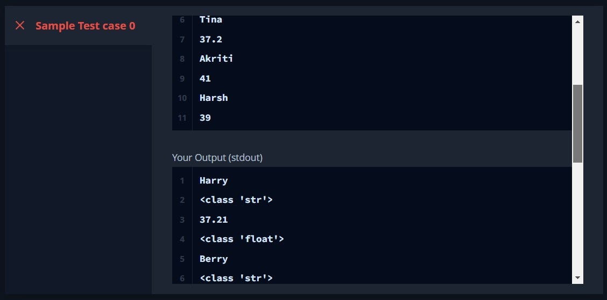This screenshot has height=300, width=607.
Task: Click the 'Akriti' input line
Action: [x=216, y=58]
